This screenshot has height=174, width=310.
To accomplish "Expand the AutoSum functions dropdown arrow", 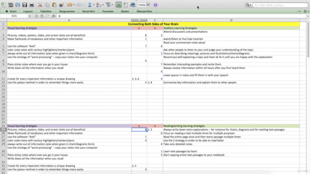I will pos(93,5).
